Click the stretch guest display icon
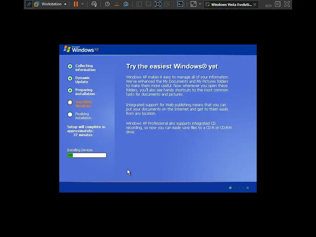The image size is (316, 237). (x=193, y=4)
